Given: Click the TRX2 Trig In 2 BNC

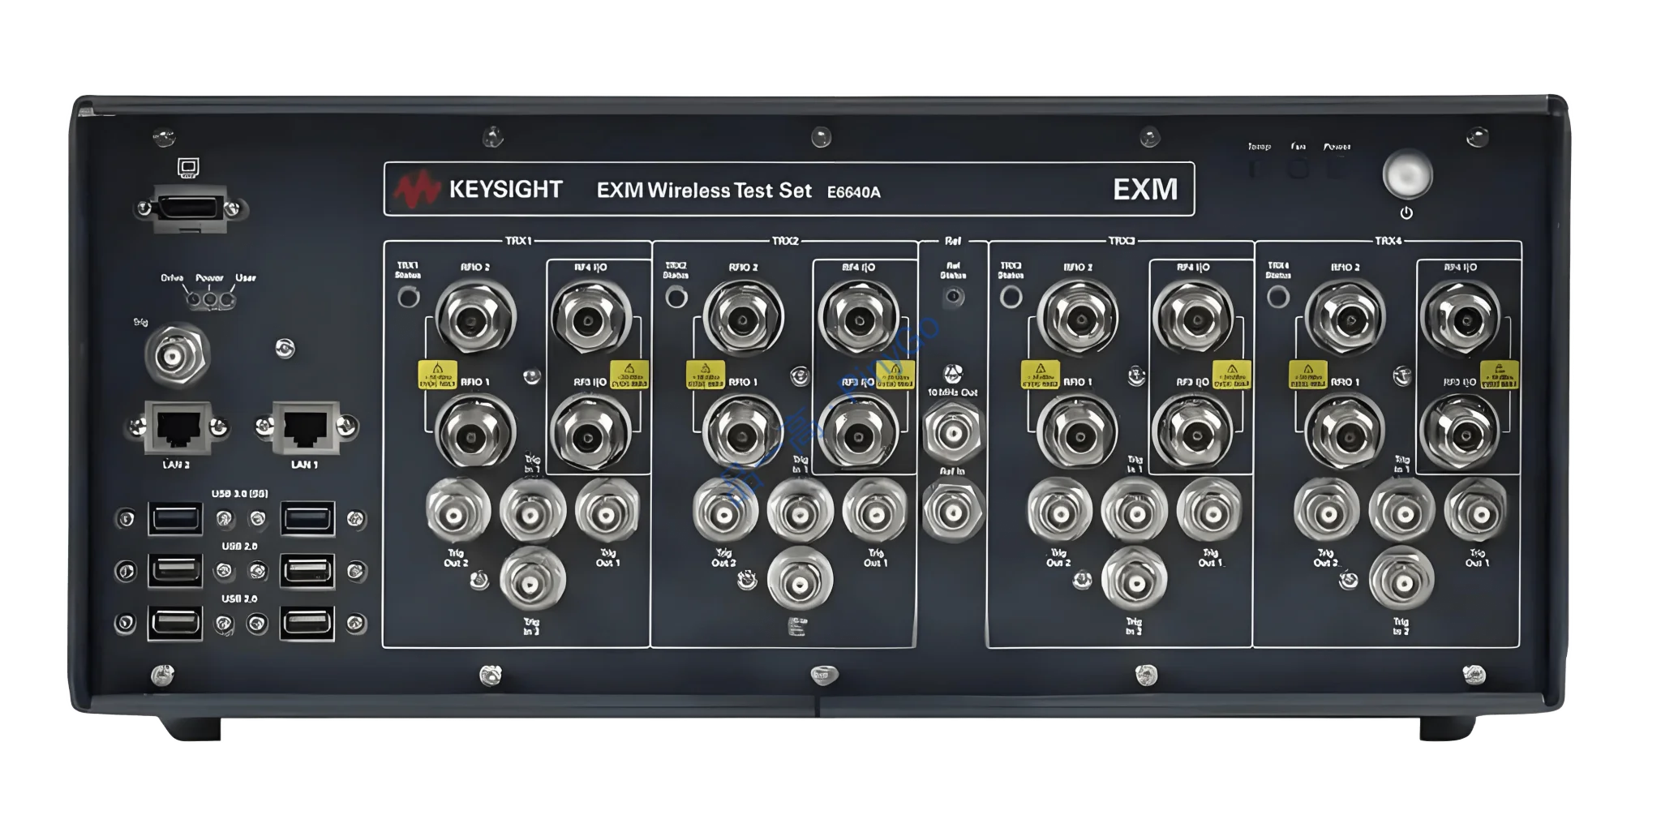Looking at the screenshot, I should coord(800,580).
